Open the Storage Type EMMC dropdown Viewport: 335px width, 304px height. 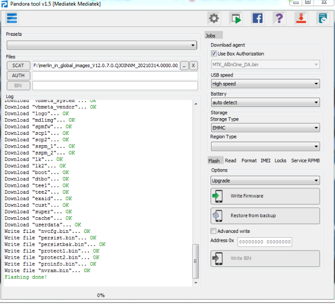[x=265, y=127]
